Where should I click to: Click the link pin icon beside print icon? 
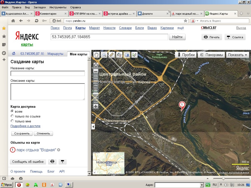pyautogui.click(x=62, y=162)
